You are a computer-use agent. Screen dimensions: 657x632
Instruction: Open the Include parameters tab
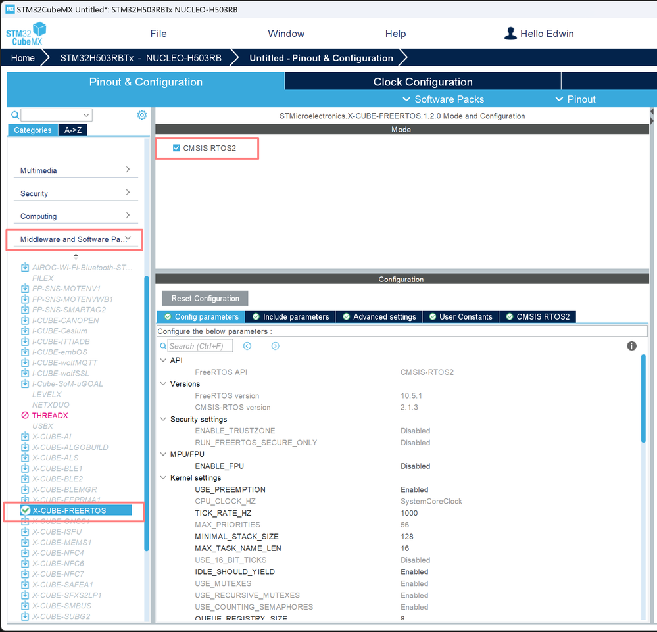(291, 317)
